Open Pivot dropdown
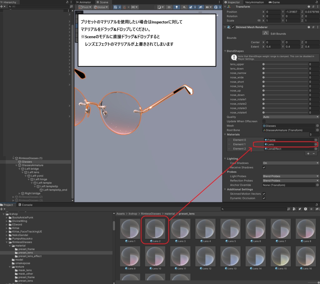 [85, 7]
